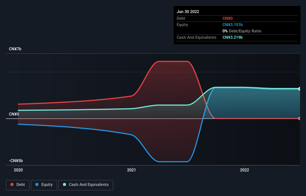Click the Equity row label in tooltip
This screenshot has width=306, height=196.
click(x=182, y=25)
